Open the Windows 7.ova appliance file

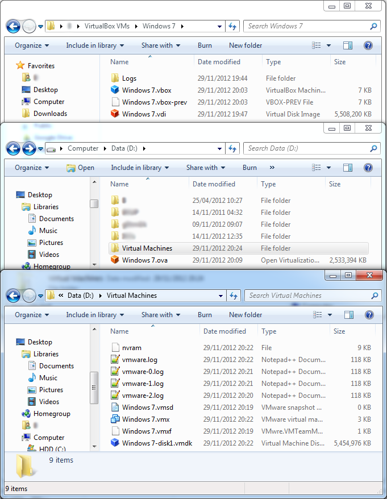pos(144,260)
